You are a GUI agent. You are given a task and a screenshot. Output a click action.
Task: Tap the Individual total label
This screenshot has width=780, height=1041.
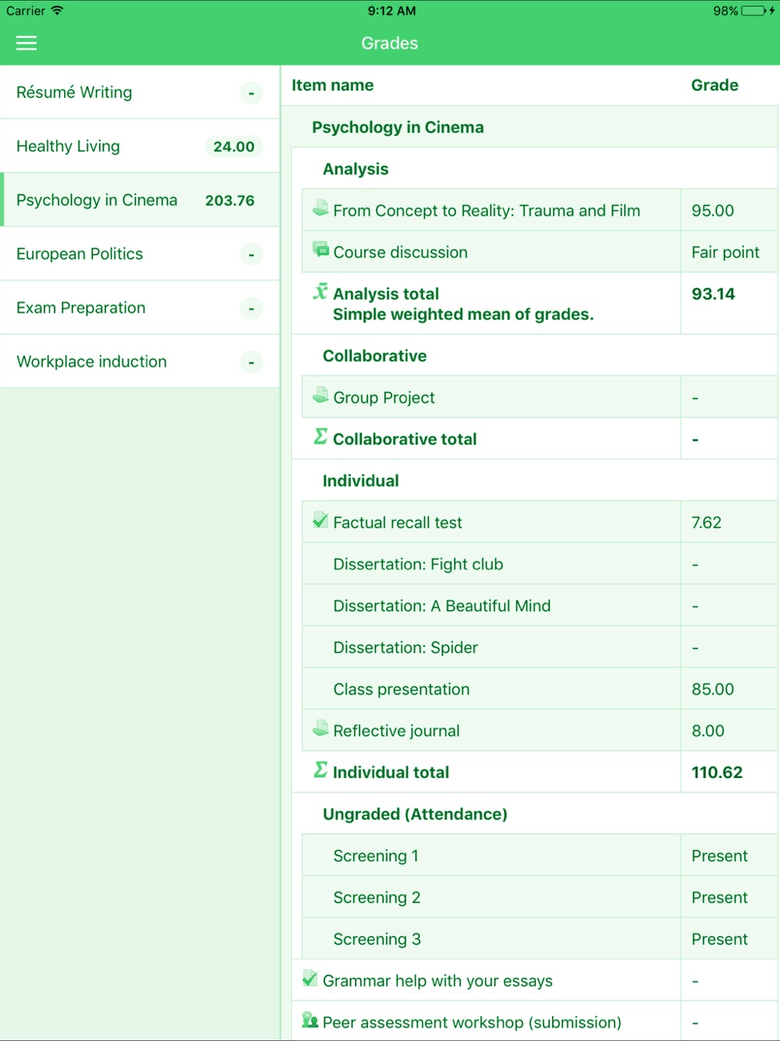point(391,773)
